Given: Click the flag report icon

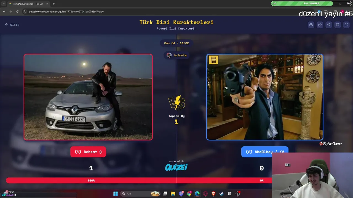Looking at the screenshot, I should point(338,25).
